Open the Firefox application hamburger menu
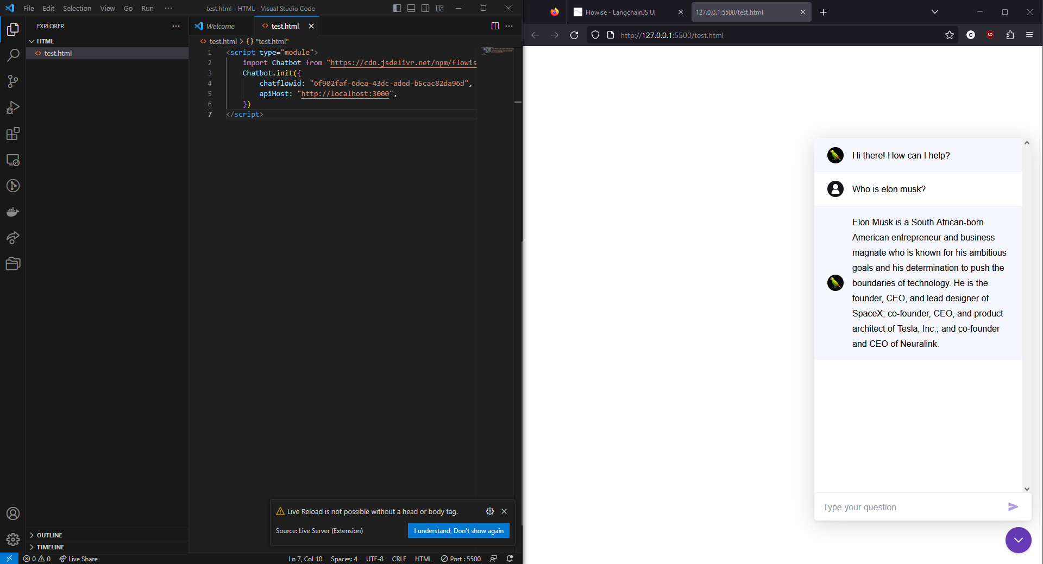The image size is (1043, 564). point(1029,35)
